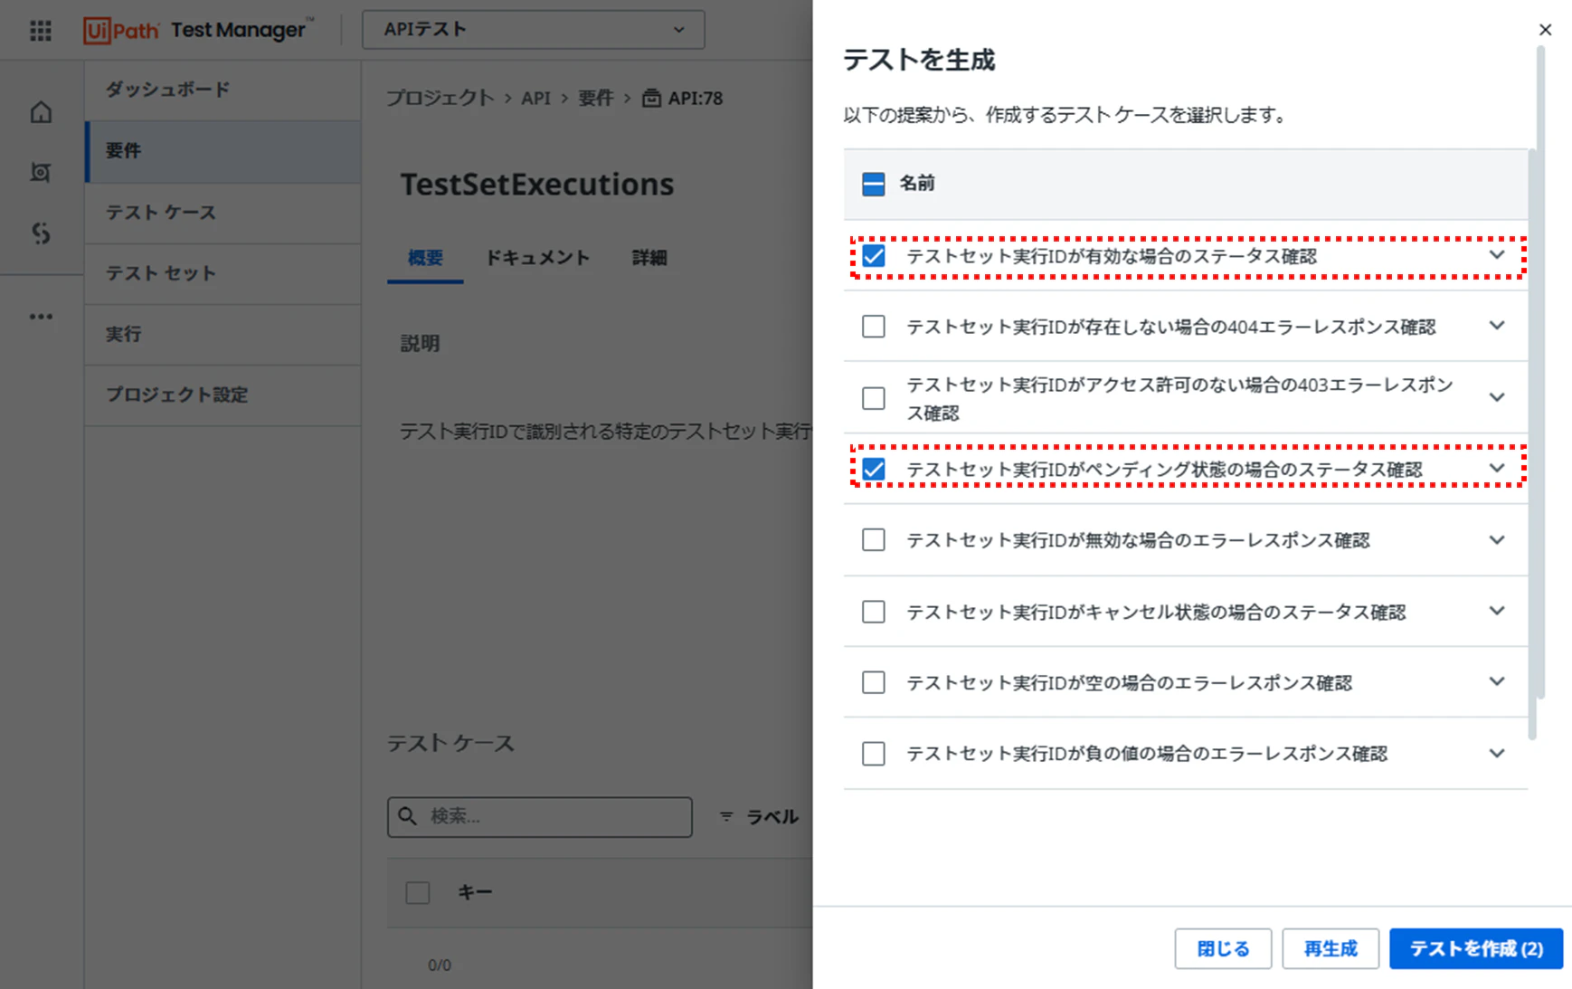The height and width of the screenshot is (989, 1572).
Task: Expand the 空の場合 row chevron
Action: (x=1497, y=681)
